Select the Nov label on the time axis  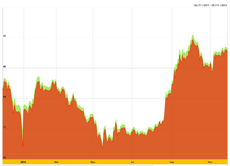pos(210,162)
